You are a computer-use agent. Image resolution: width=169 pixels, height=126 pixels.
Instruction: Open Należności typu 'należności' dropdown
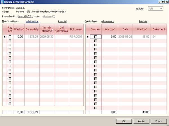click(x=32, y=21)
